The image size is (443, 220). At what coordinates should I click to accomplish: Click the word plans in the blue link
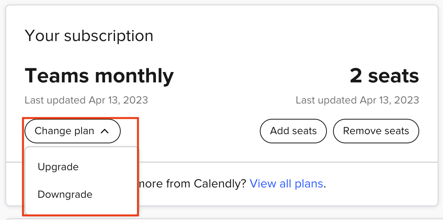pos(308,184)
